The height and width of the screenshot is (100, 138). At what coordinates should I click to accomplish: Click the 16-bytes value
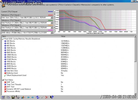pos(64,71)
